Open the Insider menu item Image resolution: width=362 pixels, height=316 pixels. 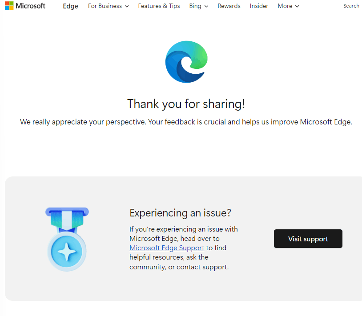[x=259, y=6]
